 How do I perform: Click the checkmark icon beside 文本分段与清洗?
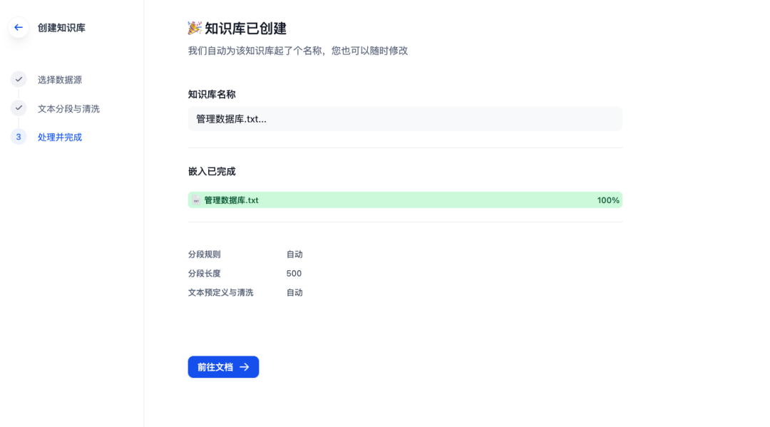coord(18,108)
